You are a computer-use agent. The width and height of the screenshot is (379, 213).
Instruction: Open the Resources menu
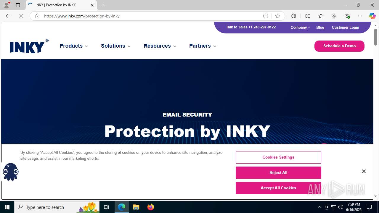coord(160,46)
